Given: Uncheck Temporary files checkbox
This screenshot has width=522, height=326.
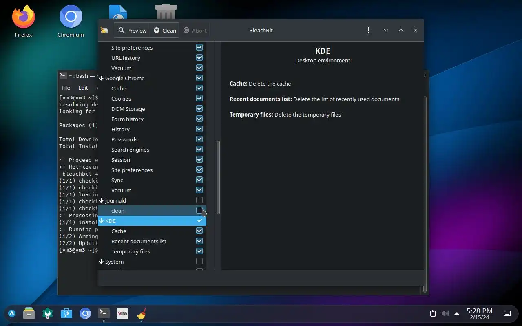Looking at the screenshot, I should click(x=199, y=251).
